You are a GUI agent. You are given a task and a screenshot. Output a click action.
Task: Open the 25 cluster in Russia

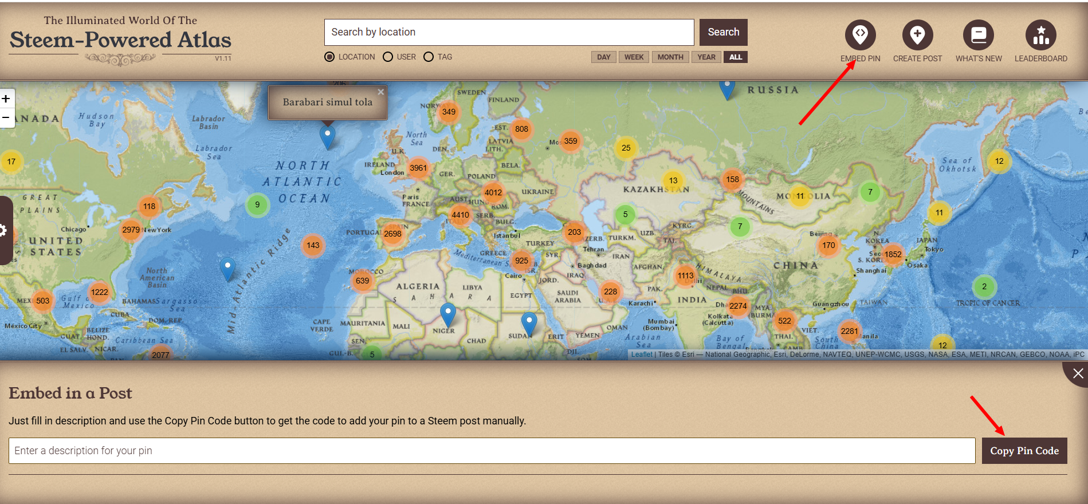point(626,148)
